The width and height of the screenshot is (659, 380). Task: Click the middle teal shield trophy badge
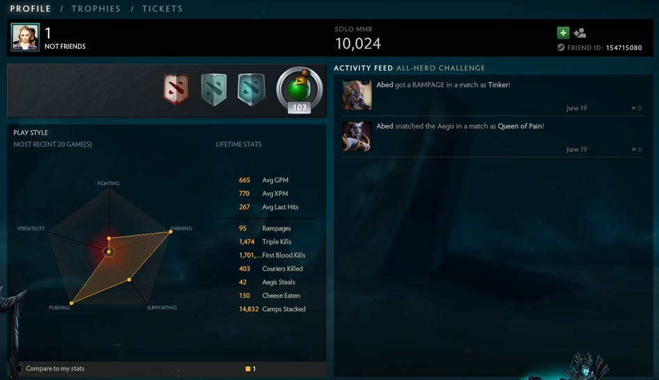pos(213,90)
